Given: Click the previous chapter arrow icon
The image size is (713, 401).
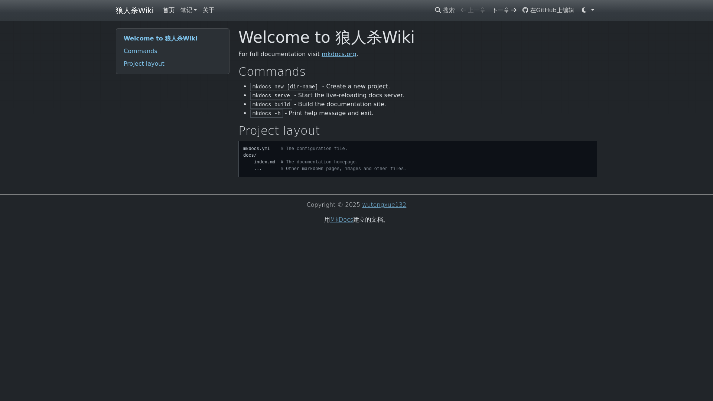Looking at the screenshot, I should tap(463, 10).
